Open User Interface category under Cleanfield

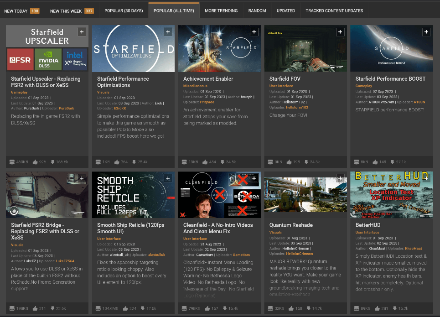pyautogui.click(x=195, y=239)
